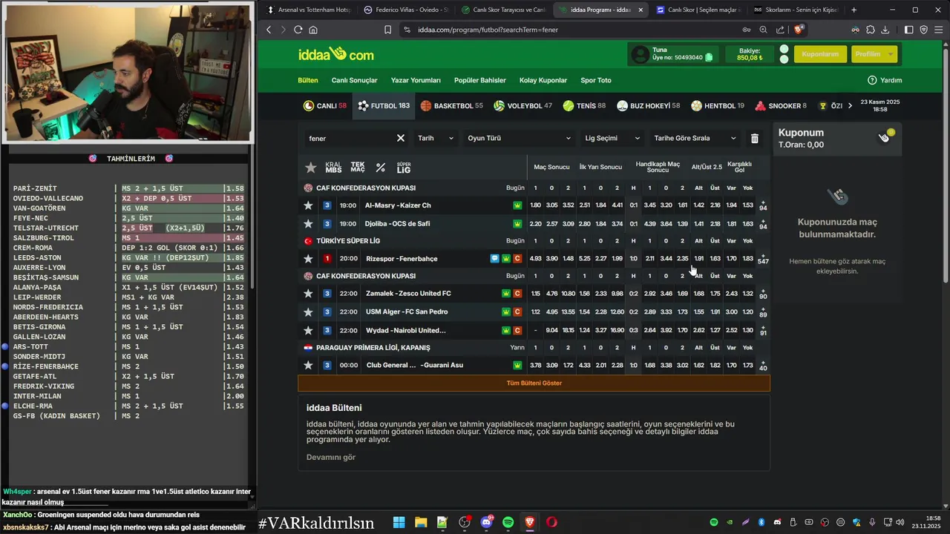Screen dimensions: 950x534
Task: Open the Tarih dropdown
Action: pyautogui.click(x=436, y=138)
